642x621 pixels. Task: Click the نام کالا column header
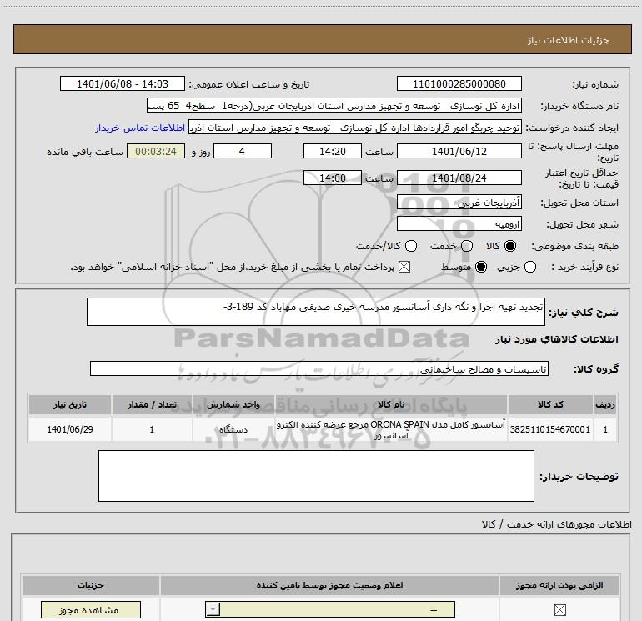pos(391,404)
